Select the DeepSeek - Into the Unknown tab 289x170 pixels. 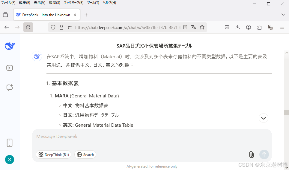coord(46,15)
